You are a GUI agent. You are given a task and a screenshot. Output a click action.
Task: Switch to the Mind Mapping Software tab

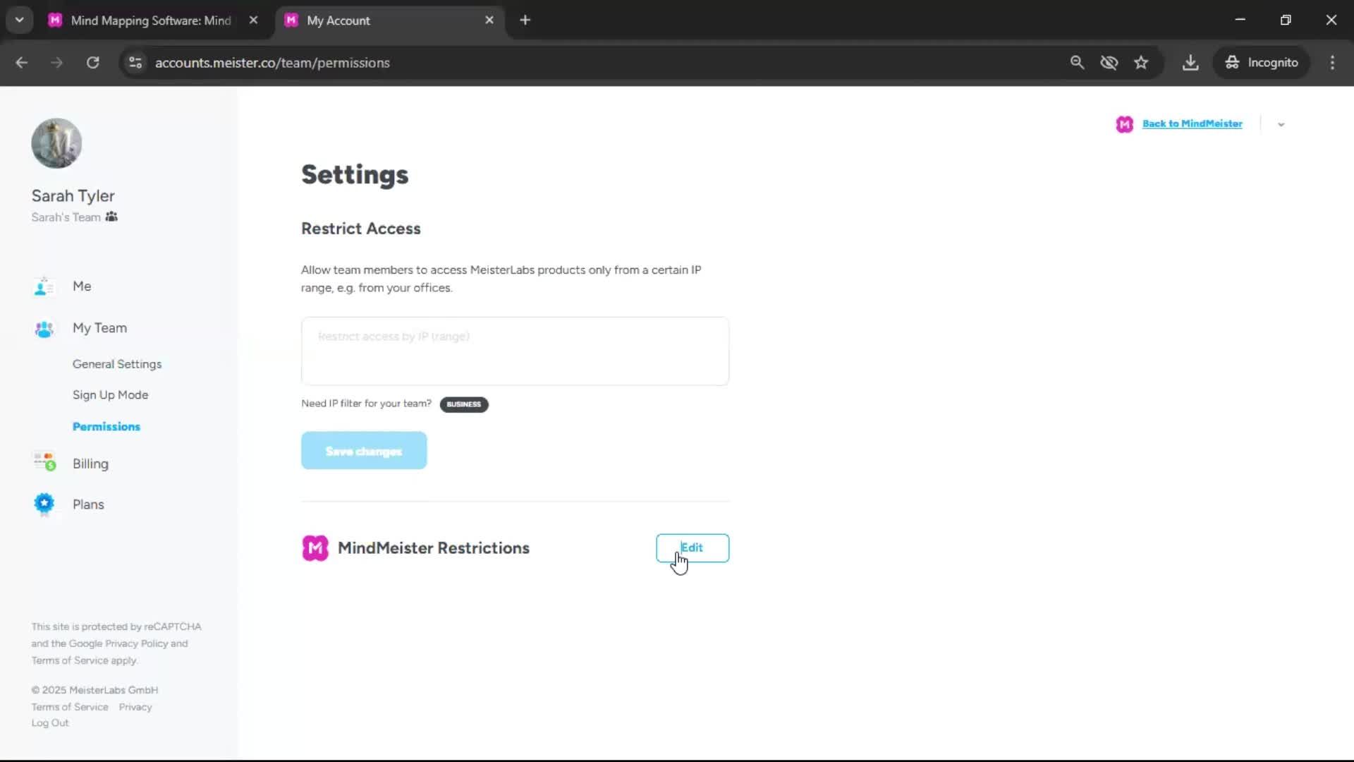click(x=151, y=20)
